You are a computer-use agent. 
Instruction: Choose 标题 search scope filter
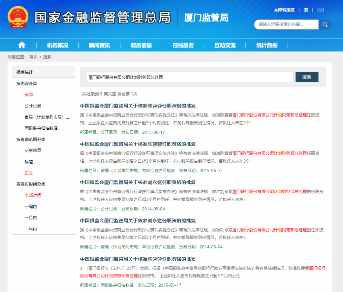coord(29,162)
